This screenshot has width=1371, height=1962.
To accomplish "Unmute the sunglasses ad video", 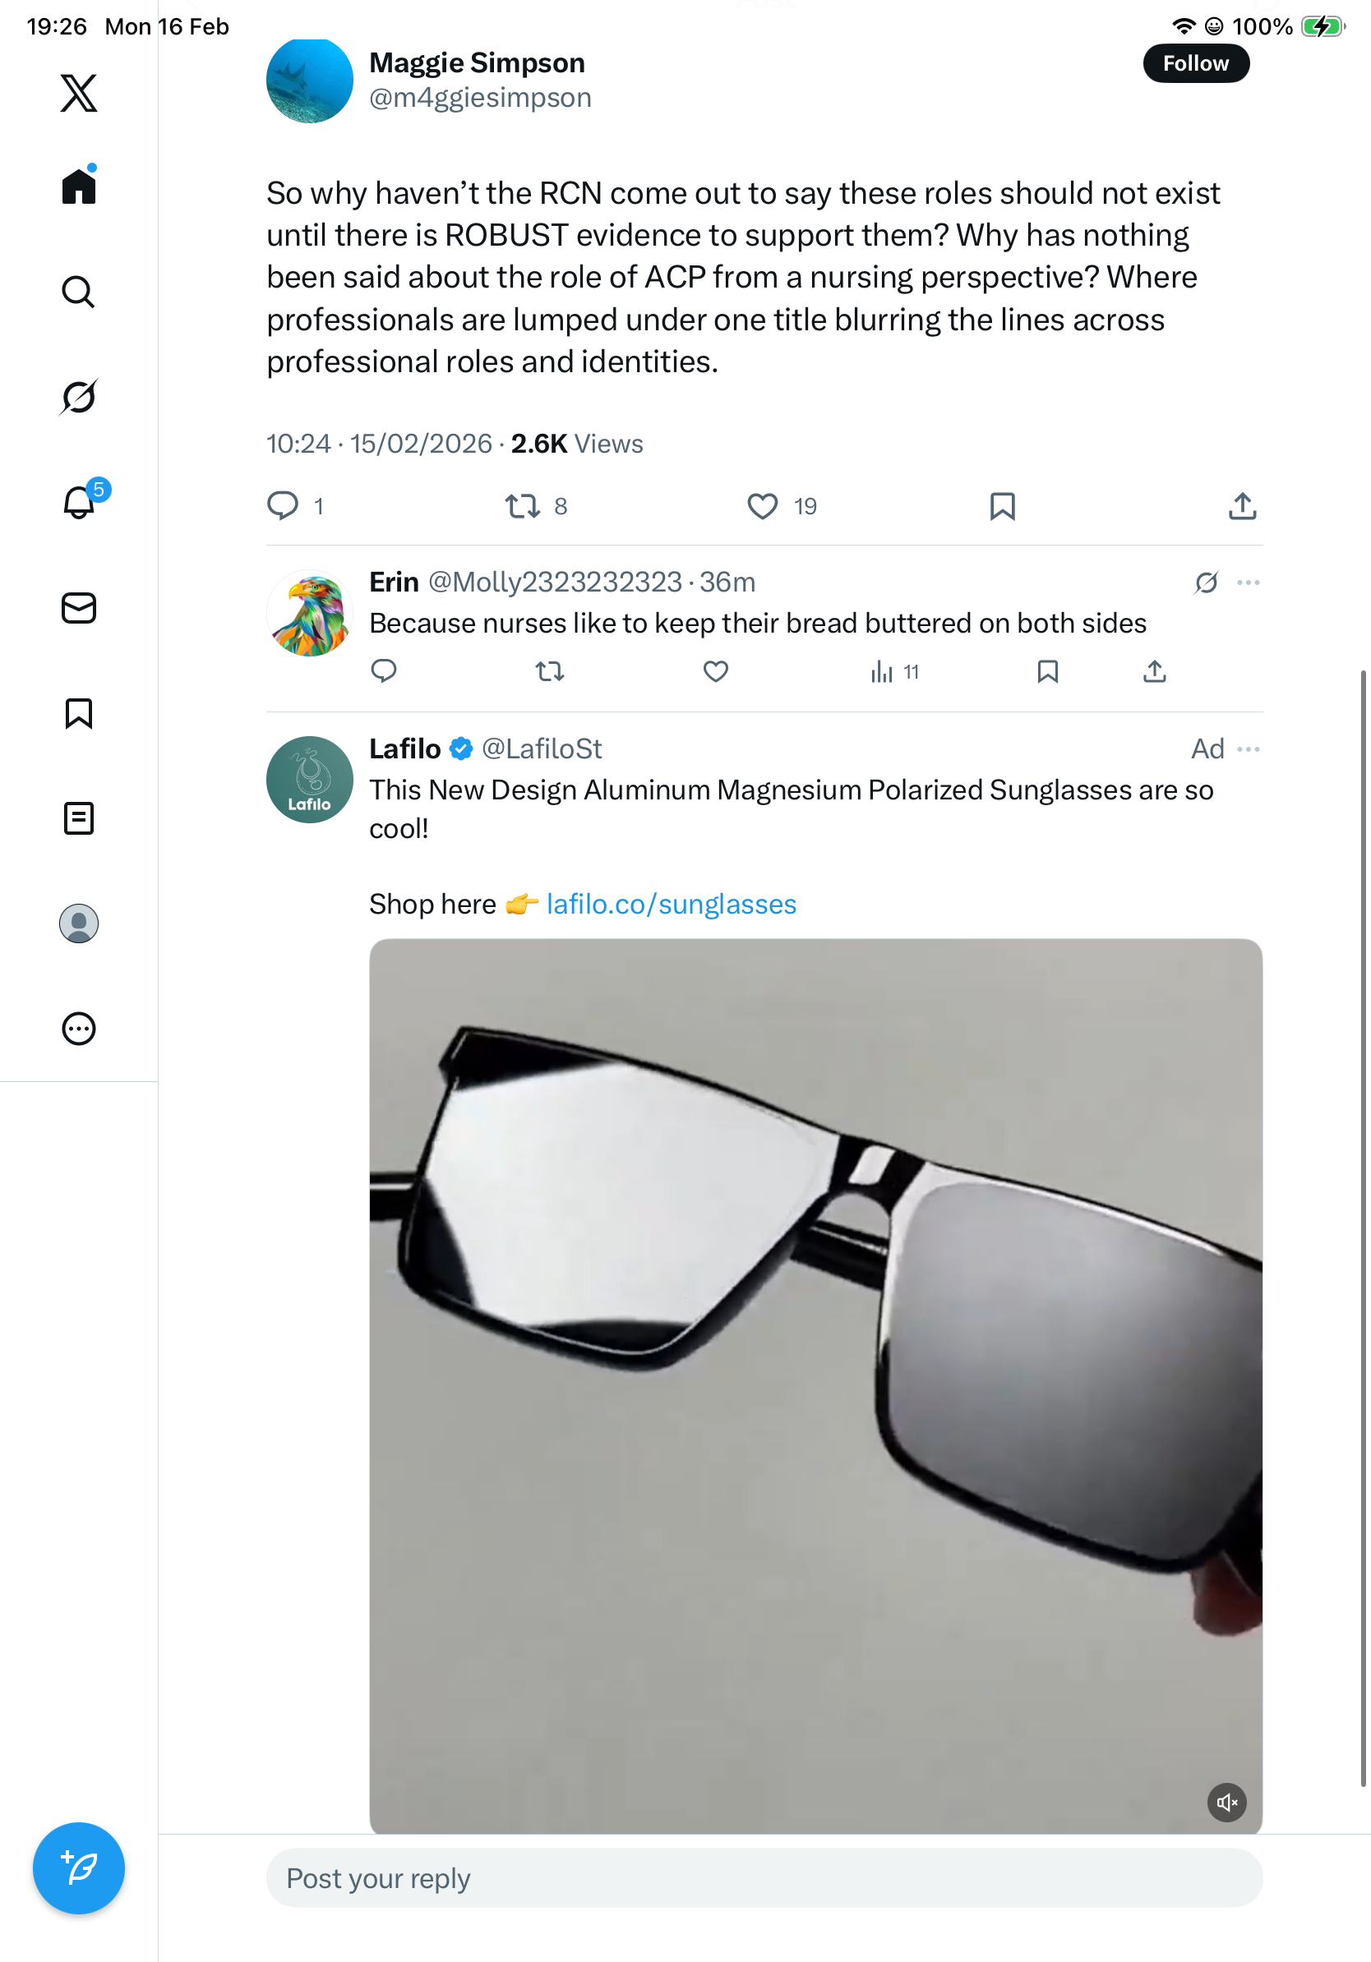I will point(1226,1803).
